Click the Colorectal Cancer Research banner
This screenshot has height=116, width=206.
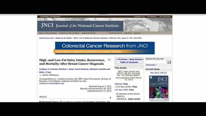pyautogui.click(x=104, y=48)
